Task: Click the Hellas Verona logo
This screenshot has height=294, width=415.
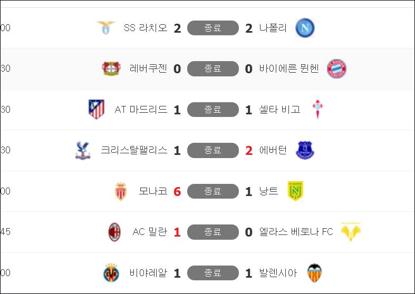Action: [x=351, y=232]
